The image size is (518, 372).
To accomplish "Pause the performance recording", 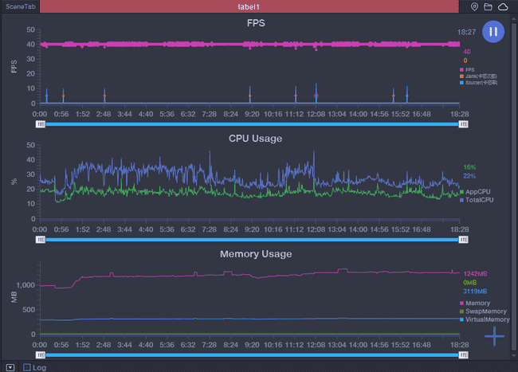I will (x=493, y=32).
